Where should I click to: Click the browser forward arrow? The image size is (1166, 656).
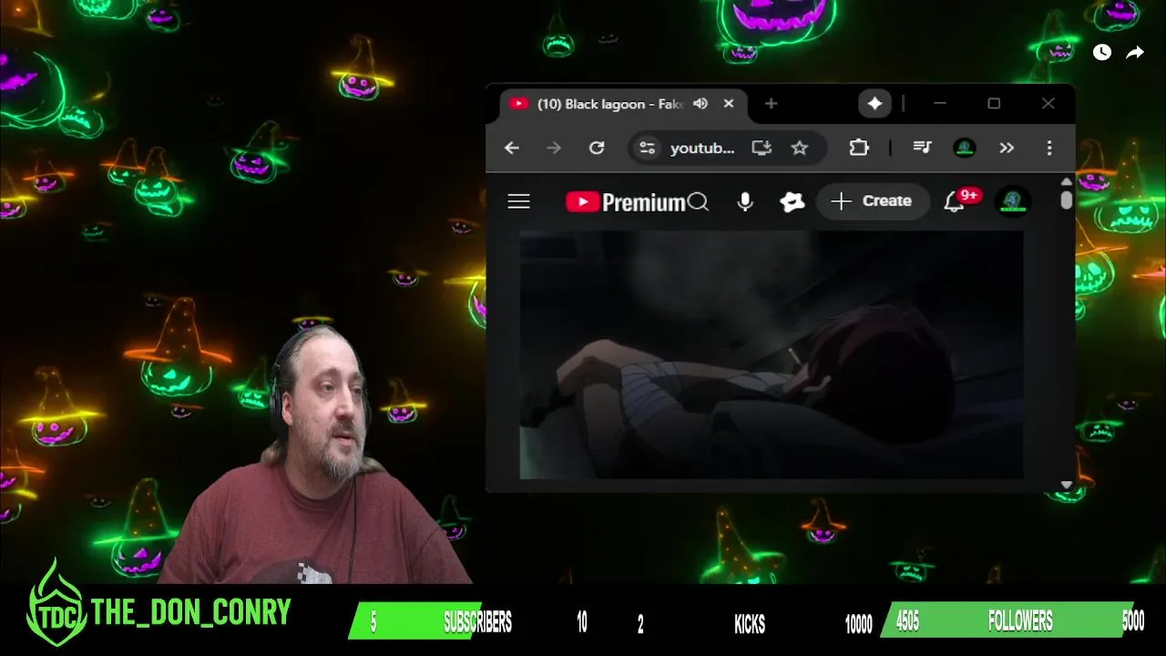pyautogui.click(x=554, y=148)
